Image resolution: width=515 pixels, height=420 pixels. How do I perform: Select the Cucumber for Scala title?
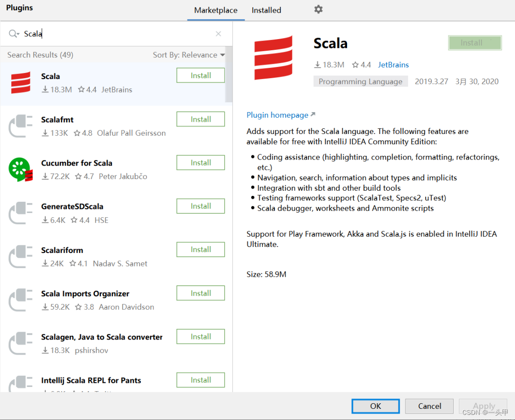tap(76, 163)
